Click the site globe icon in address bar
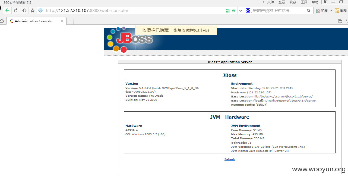Viewport: 348px width, 177px height. coord(40,11)
